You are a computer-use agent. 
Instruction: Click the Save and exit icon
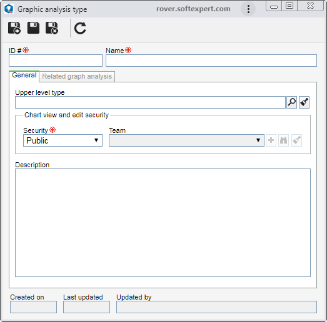tap(52, 28)
